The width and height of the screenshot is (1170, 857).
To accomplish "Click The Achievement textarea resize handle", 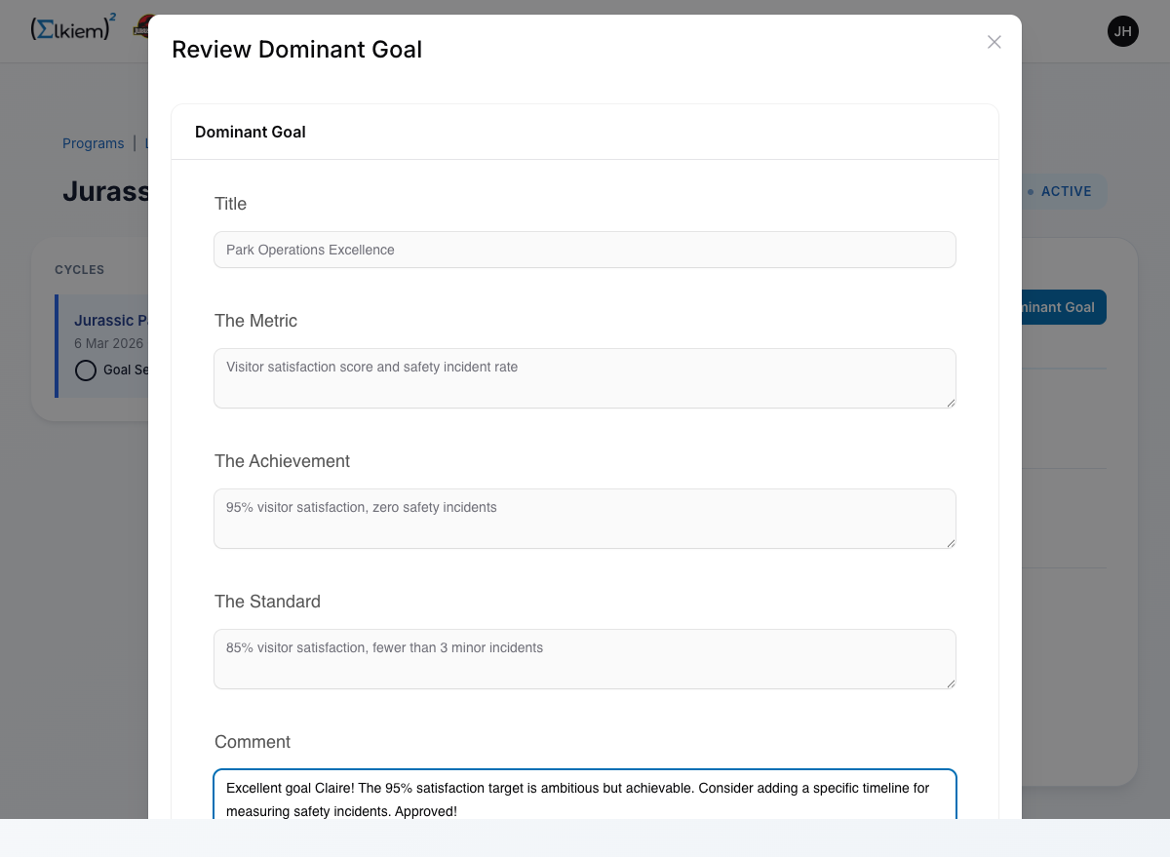I will coord(950,542).
